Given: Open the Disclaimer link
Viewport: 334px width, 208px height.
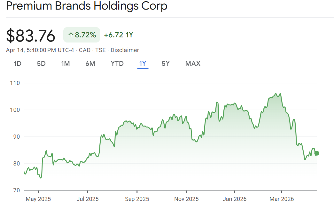Looking at the screenshot, I should coord(125,50).
